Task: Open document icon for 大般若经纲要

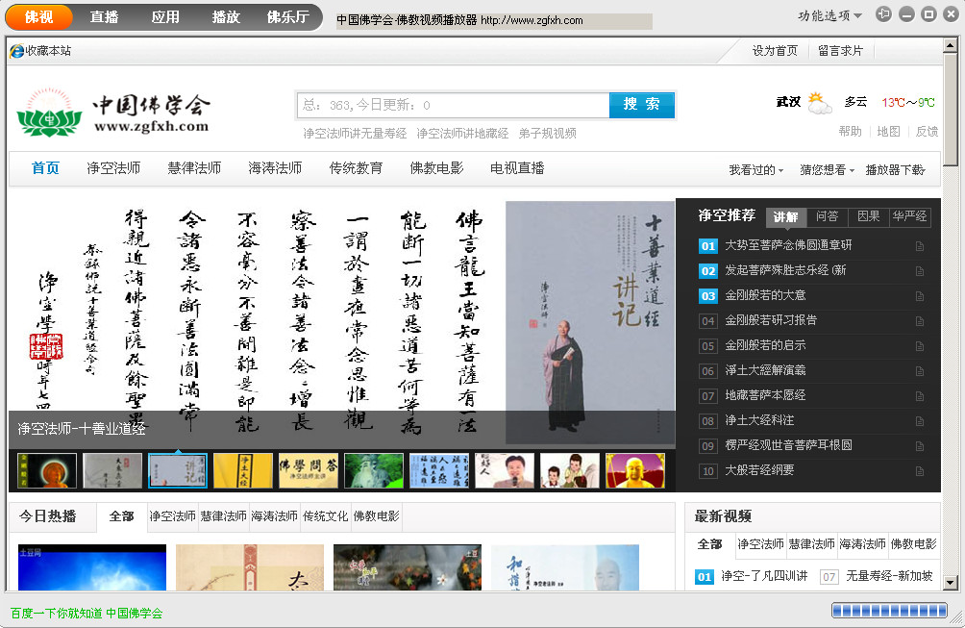Action: click(920, 471)
